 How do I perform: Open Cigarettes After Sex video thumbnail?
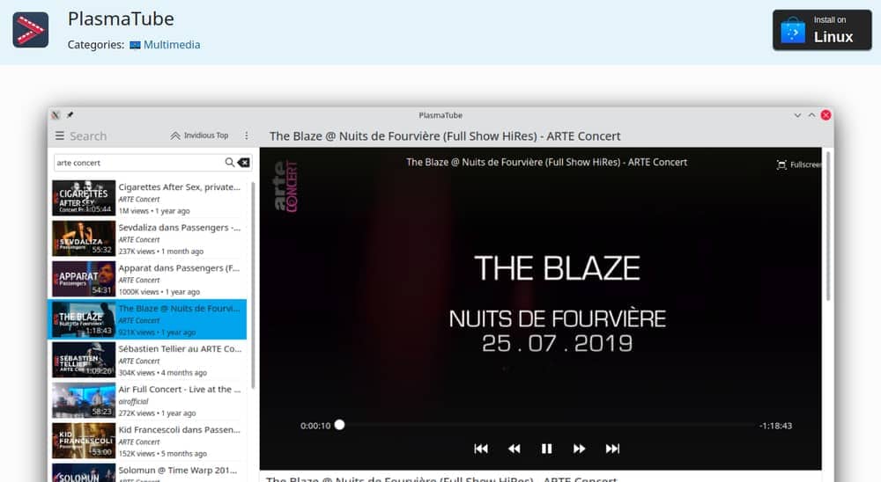coord(84,198)
